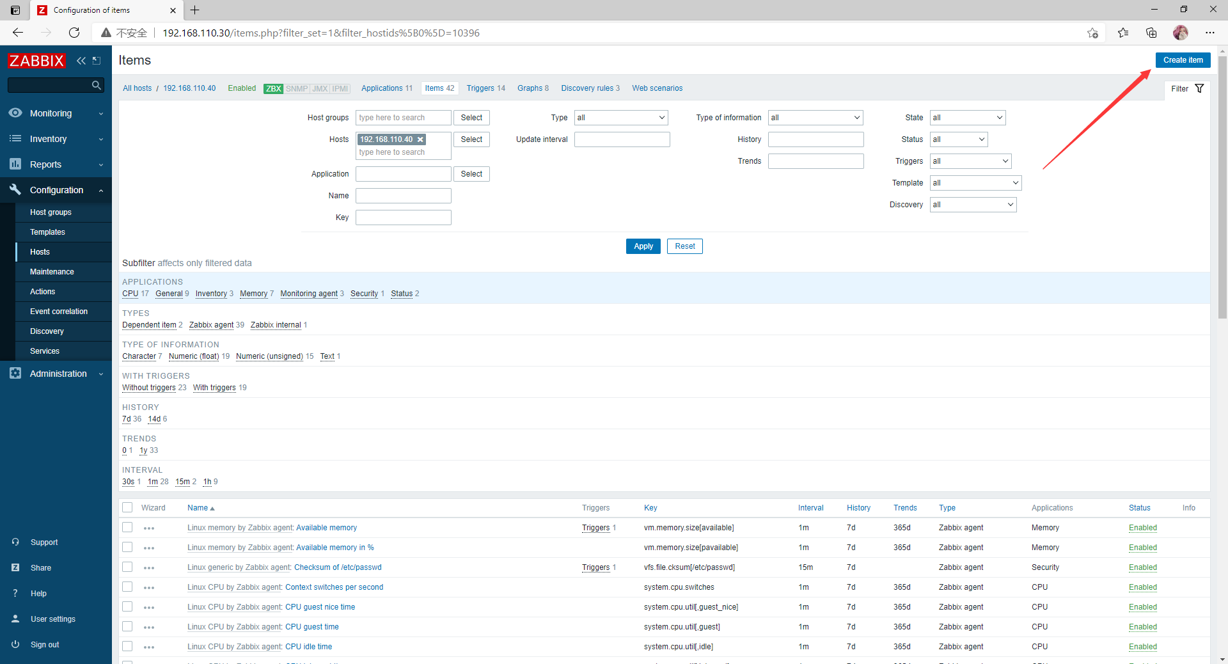
Task: Click the Help question mark icon
Action: [15, 593]
